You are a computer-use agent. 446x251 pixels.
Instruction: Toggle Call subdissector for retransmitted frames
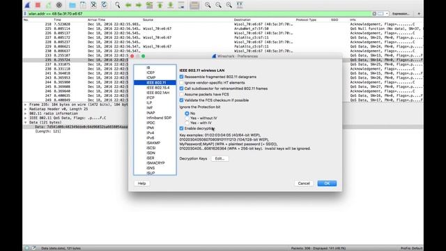click(181, 89)
